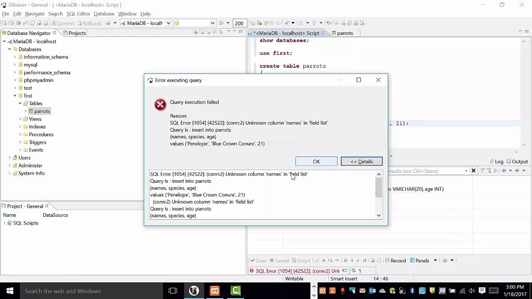Image resolution: width=532 pixels, height=299 pixels.
Task: Select the Administer node in navigator
Action: point(30,165)
